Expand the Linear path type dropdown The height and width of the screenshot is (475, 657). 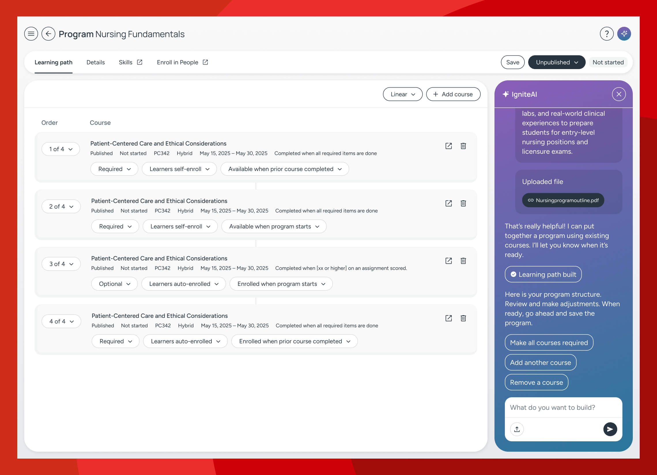pyautogui.click(x=402, y=94)
